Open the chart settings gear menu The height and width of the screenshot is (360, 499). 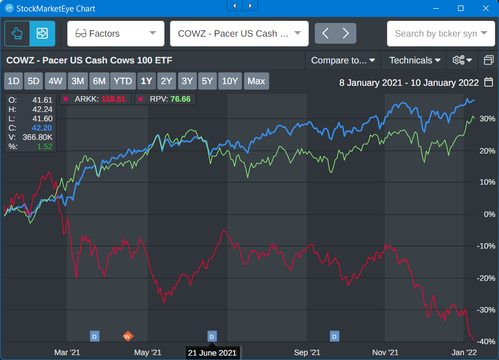pyautogui.click(x=462, y=60)
